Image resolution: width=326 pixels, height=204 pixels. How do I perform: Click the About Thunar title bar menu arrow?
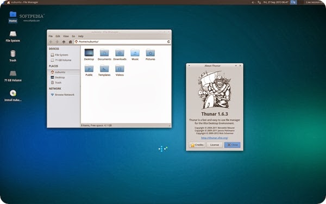(x=189, y=66)
